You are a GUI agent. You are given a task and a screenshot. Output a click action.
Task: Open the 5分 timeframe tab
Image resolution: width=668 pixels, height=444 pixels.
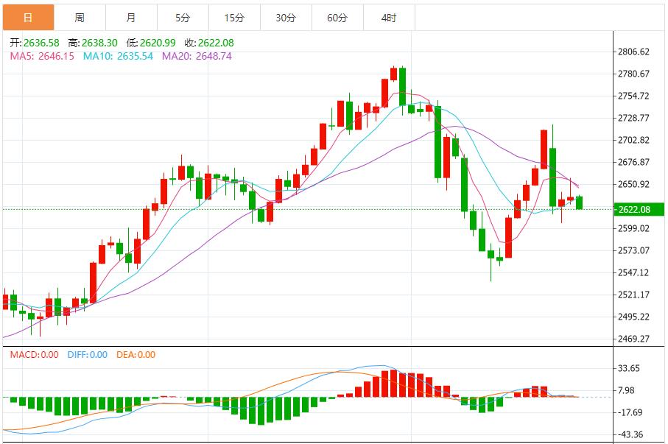[183, 18]
